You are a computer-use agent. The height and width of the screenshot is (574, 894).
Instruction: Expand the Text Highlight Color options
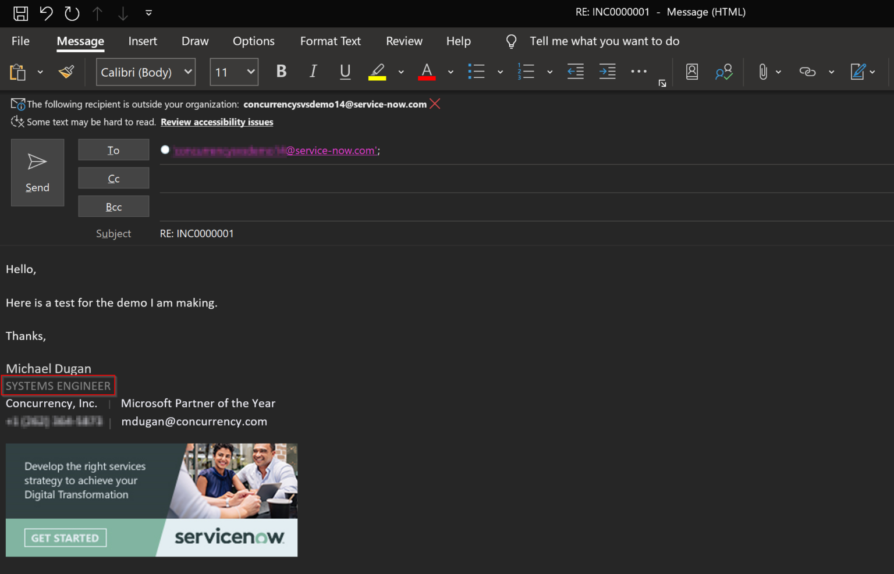point(400,72)
